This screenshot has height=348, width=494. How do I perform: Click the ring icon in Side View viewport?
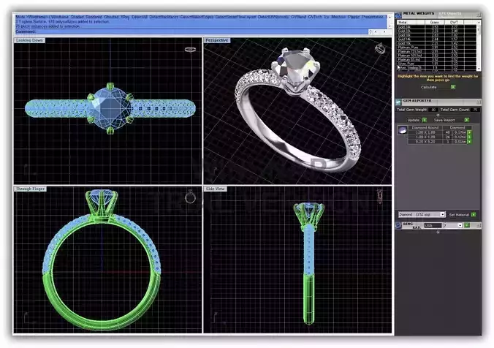380,196
